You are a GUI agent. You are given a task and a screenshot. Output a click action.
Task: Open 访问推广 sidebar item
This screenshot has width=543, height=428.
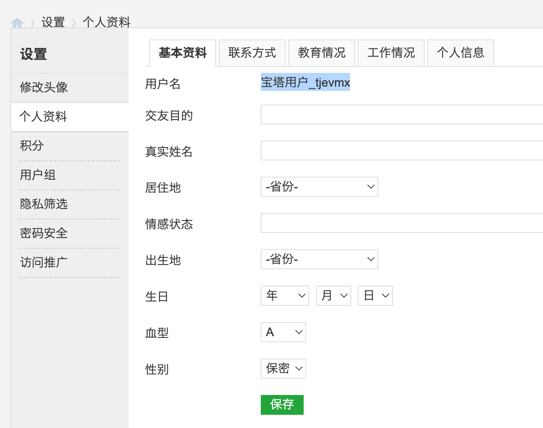click(x=44, y=262)
